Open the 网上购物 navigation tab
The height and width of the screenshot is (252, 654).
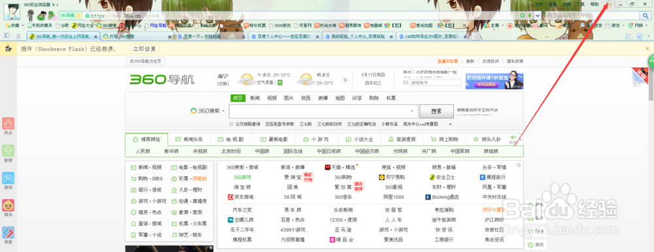tap(444, 139)
